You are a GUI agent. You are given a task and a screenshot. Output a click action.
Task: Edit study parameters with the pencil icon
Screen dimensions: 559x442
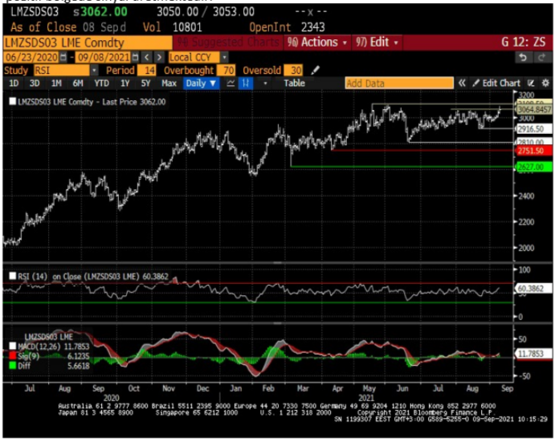(315, 71)
